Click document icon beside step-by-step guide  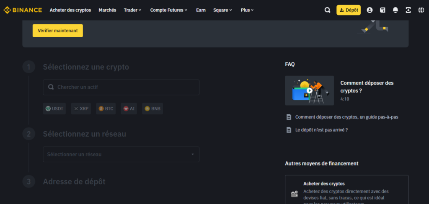pos(289,117)
